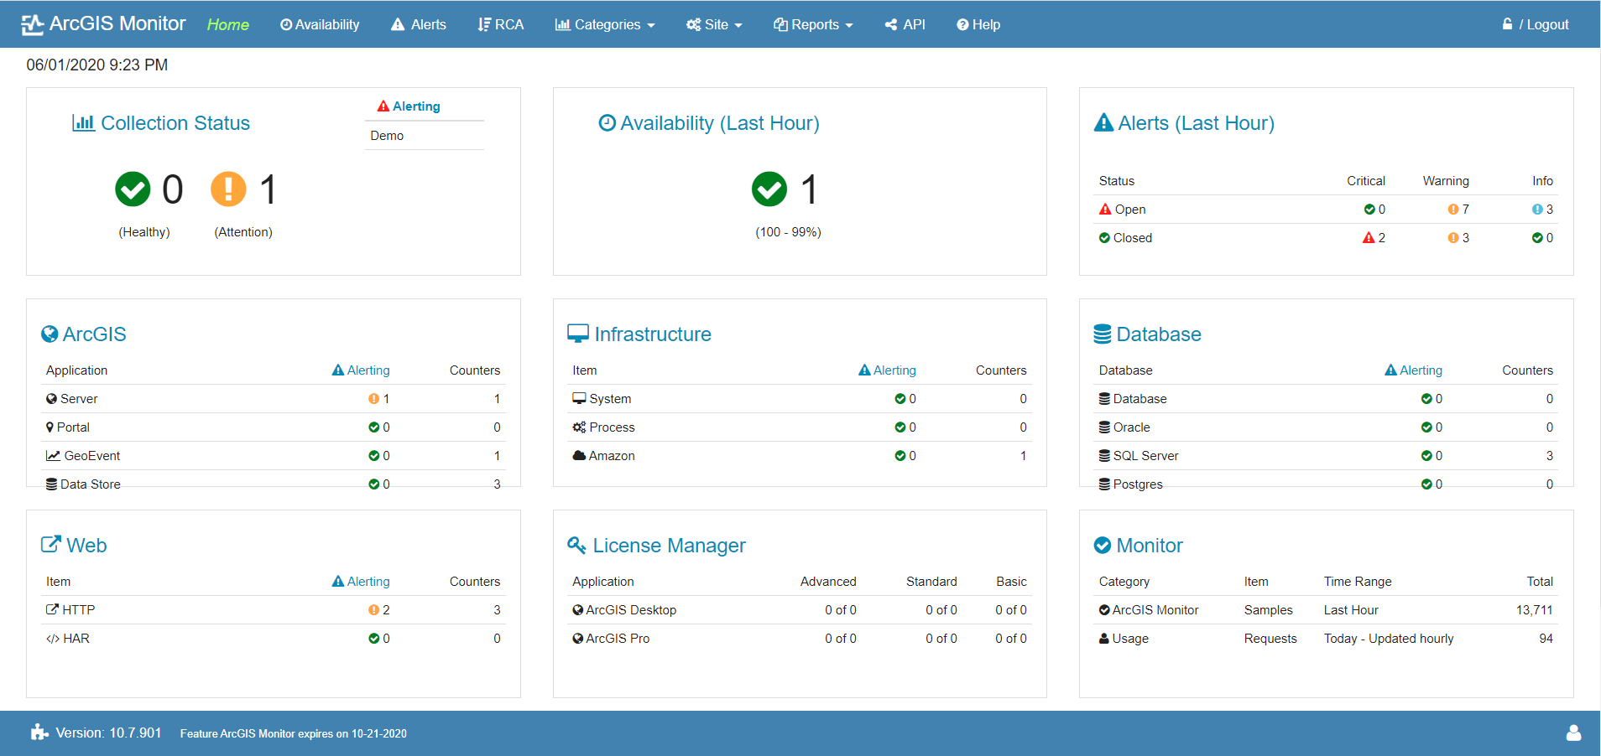
Task: Click the License Manager key icon
Action: [x=576, y=546]
